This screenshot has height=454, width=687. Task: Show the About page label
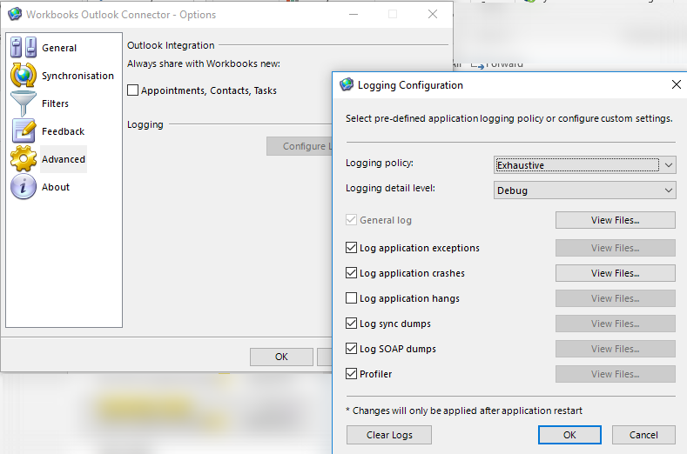(x=56, y=187)
